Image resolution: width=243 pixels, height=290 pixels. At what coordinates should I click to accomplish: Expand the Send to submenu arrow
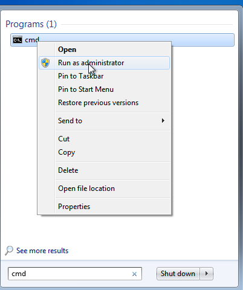coord(163,121)
